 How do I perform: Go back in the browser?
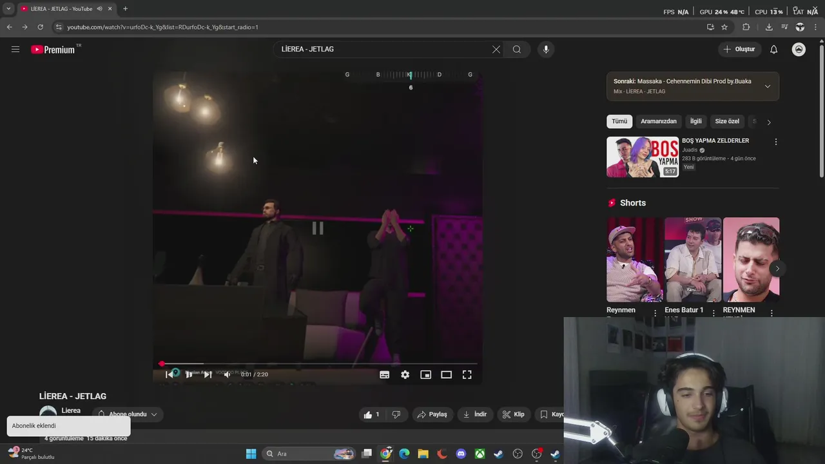pos(9,27)
